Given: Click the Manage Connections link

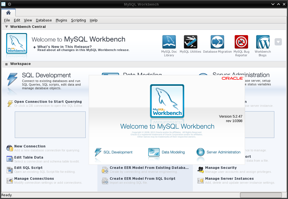Looking at the screenshot, I should coord(34,178).
